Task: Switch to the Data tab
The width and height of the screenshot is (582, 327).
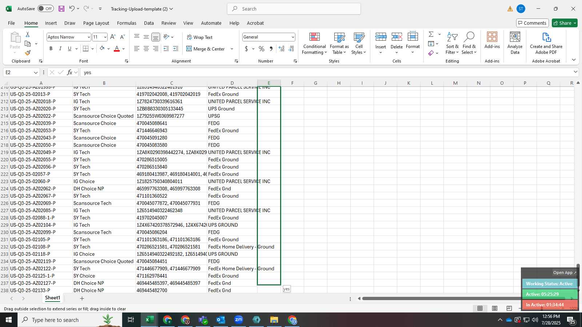Action: pyautogui.click(x=149, y=23)
